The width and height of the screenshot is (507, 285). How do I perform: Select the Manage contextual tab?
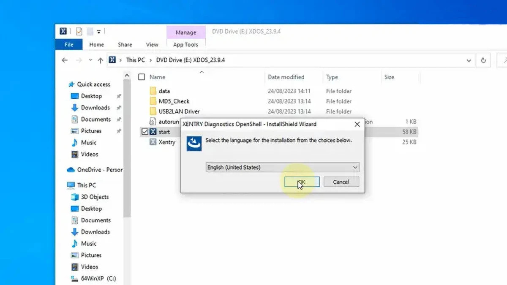(x=186, y=33)
